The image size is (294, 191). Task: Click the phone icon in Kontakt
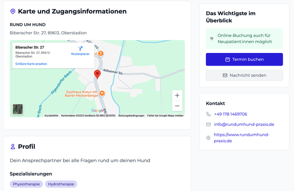coord(209,114)
